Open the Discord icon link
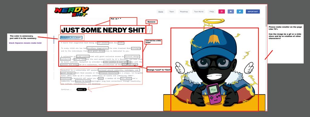310x117 pixels. click(231, 12)
